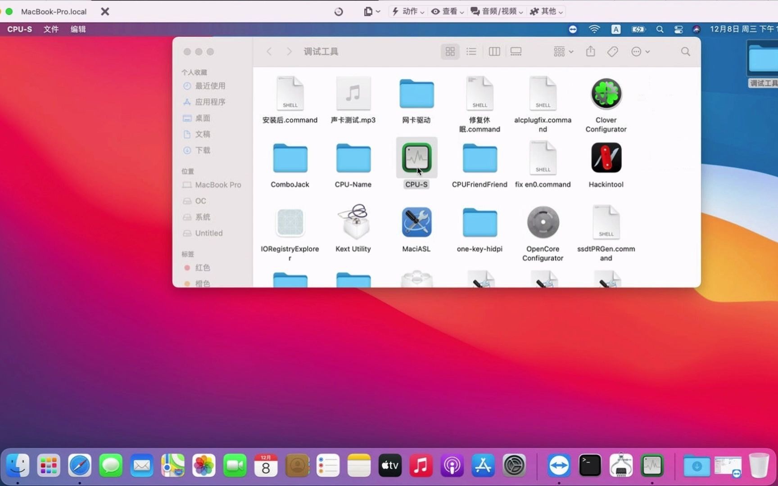Open the one-key-hidpi folder
The image size is (778, 486).
(479, 222)
